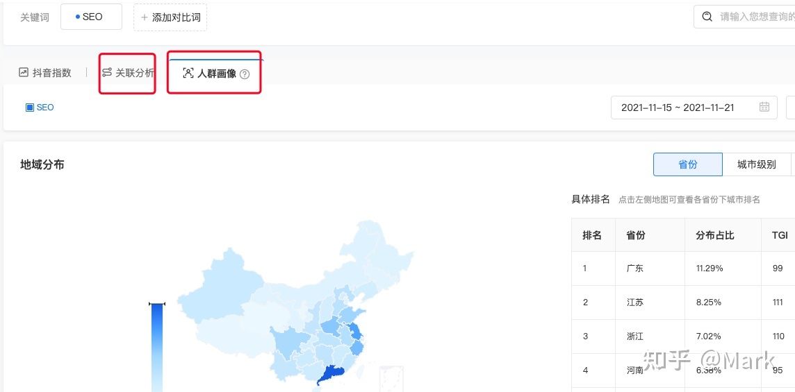Click the search magnifier icon
Image resolution: width=795 pixels, height=392 pixels.
coord(707,17)
